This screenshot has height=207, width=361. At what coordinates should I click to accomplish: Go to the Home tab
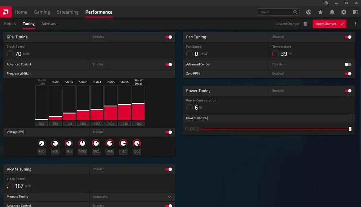[21, 12]
